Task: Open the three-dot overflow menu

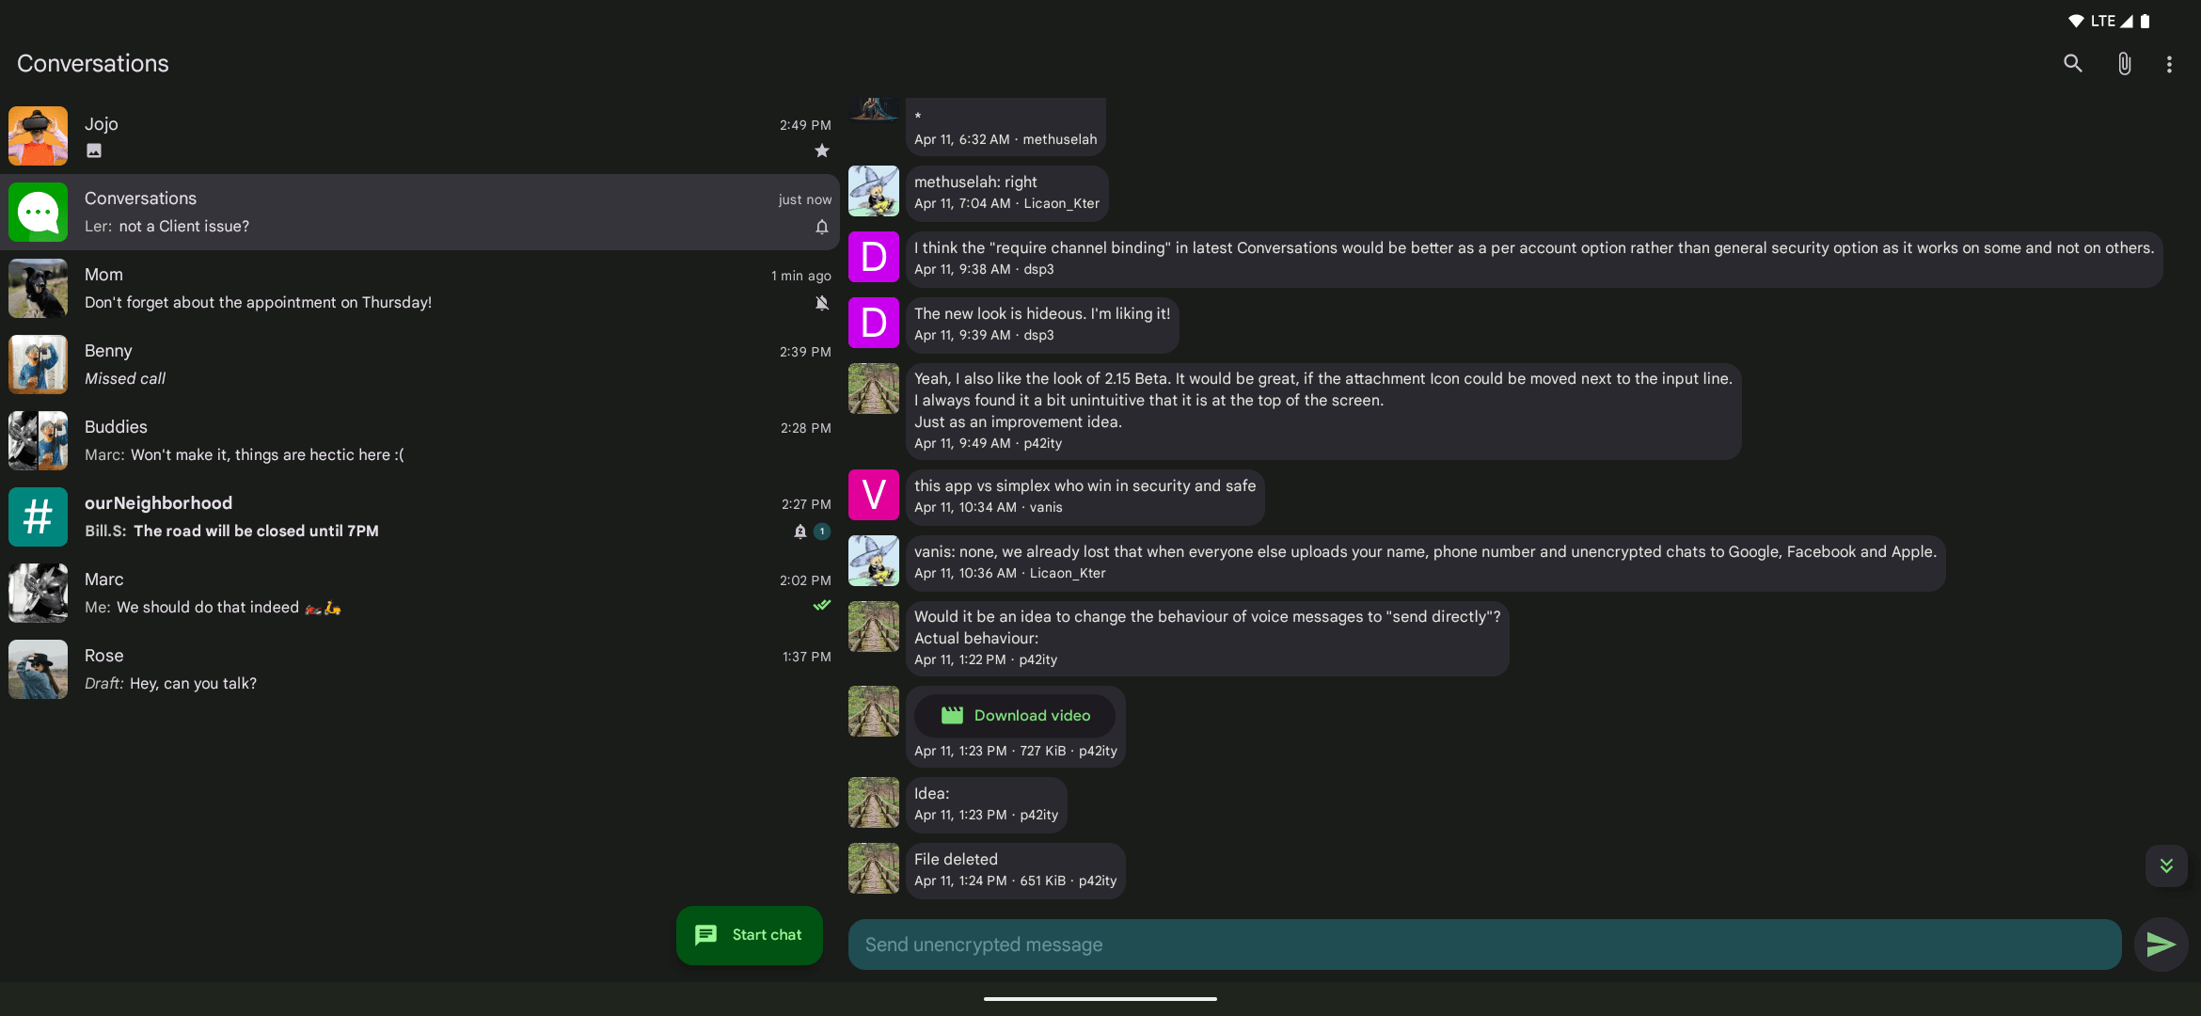Action: (2169, 64)
